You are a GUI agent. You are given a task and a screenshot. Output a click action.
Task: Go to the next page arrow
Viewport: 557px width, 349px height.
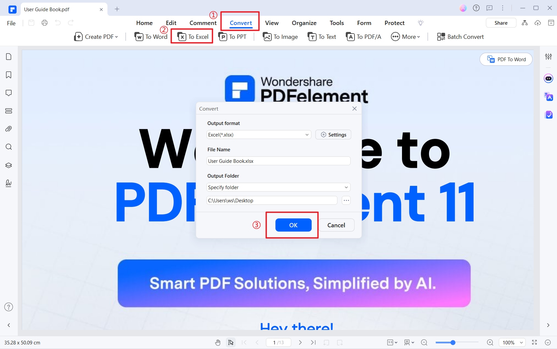coord(300,342)
